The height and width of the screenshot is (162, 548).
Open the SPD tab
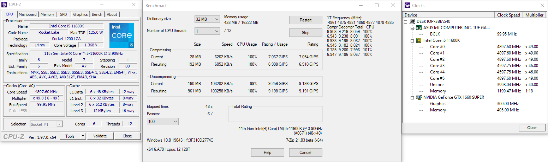63,14
